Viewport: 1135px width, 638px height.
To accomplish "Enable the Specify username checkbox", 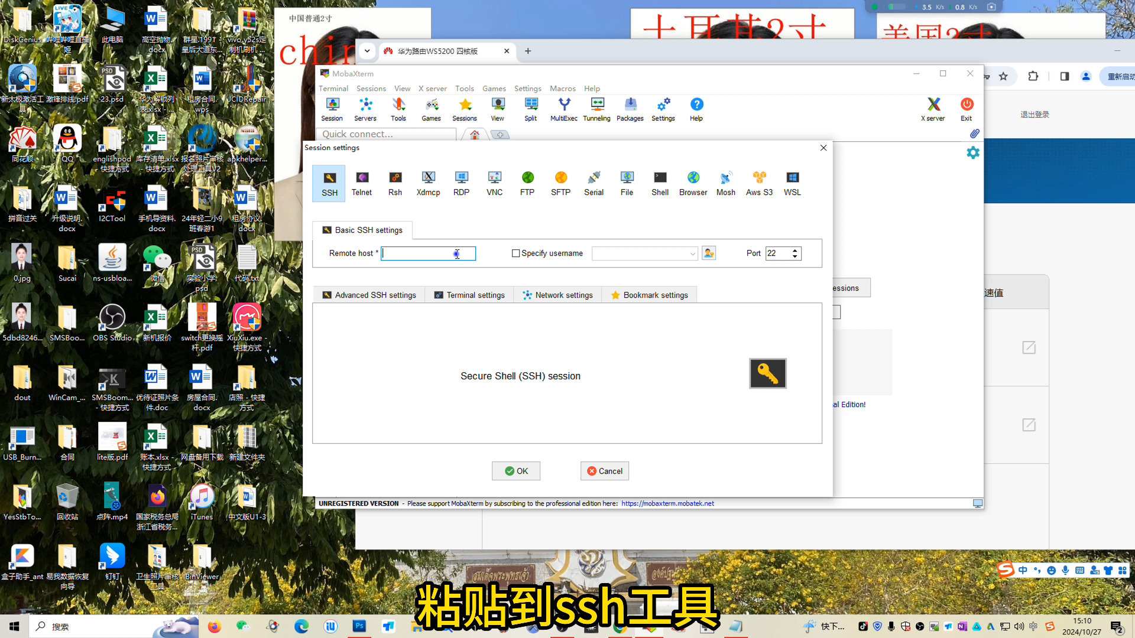I will tap(515, 253).
